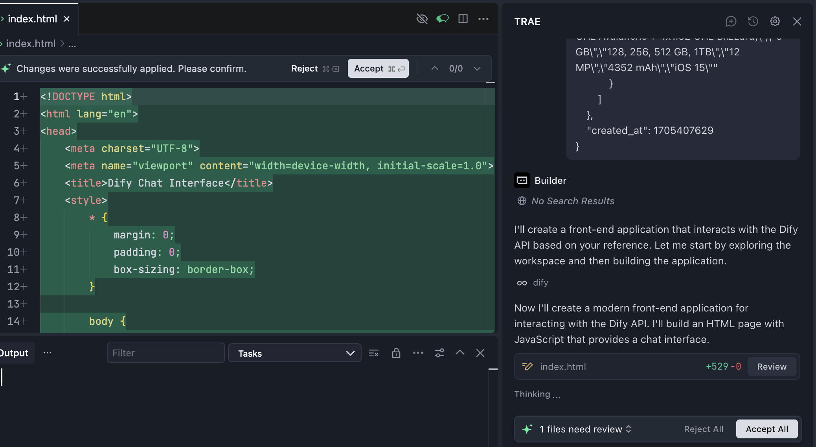816x447 pixels.
Task: Toggle the hidden-eye icon in editor toolbar
Action: [x=422, y=19]
